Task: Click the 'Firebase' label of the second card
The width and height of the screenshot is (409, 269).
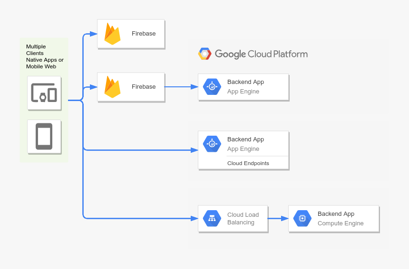Action: coord(144,87)
